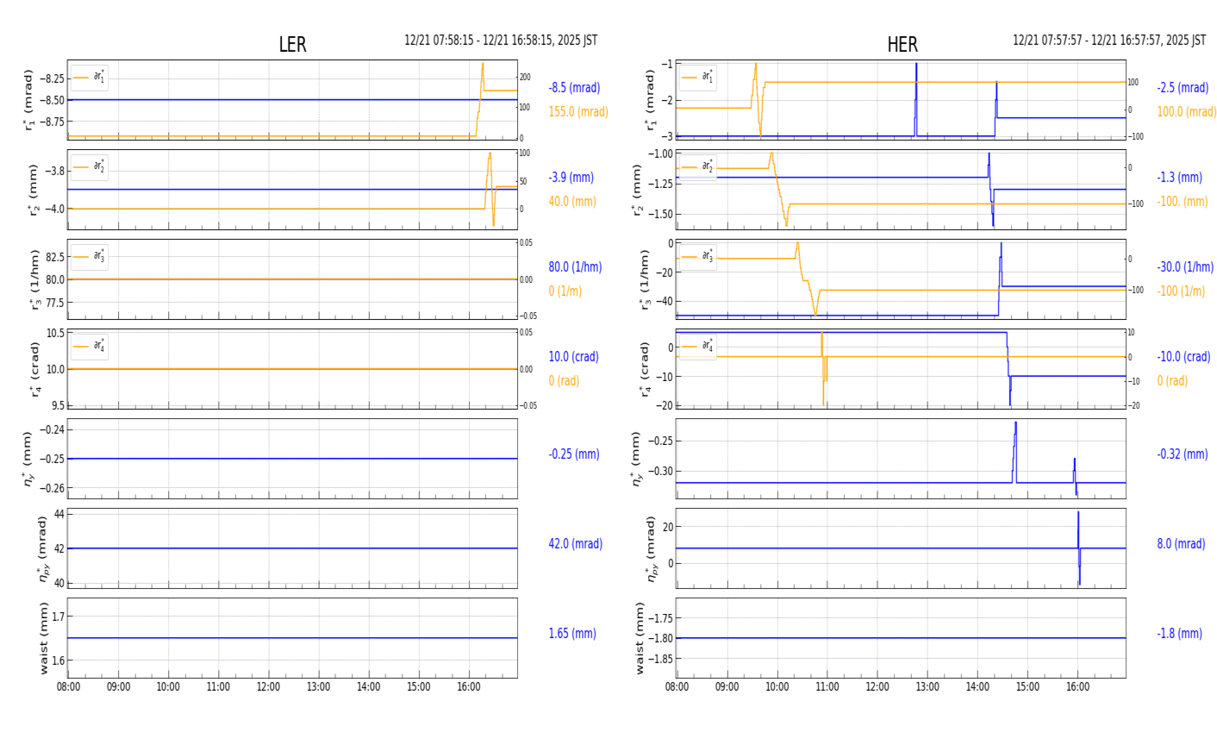
Task: Select the ∂r4* legend in the HER panel
Action: click(698, 347)
